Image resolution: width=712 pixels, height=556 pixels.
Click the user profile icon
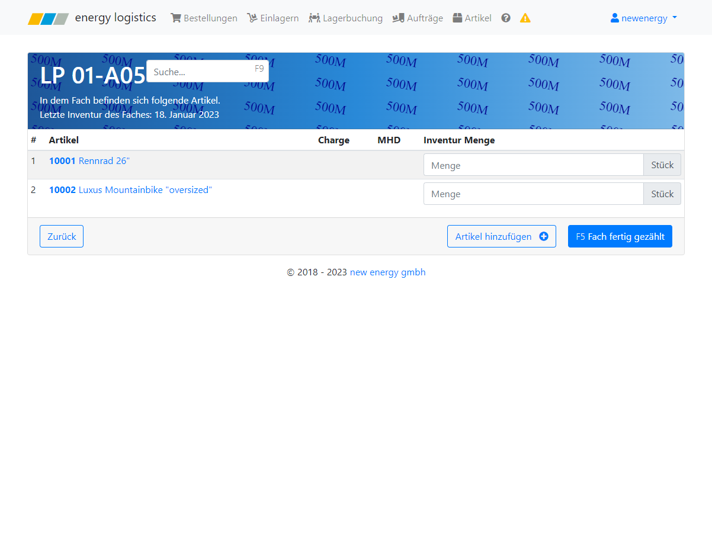click(615, 18)
